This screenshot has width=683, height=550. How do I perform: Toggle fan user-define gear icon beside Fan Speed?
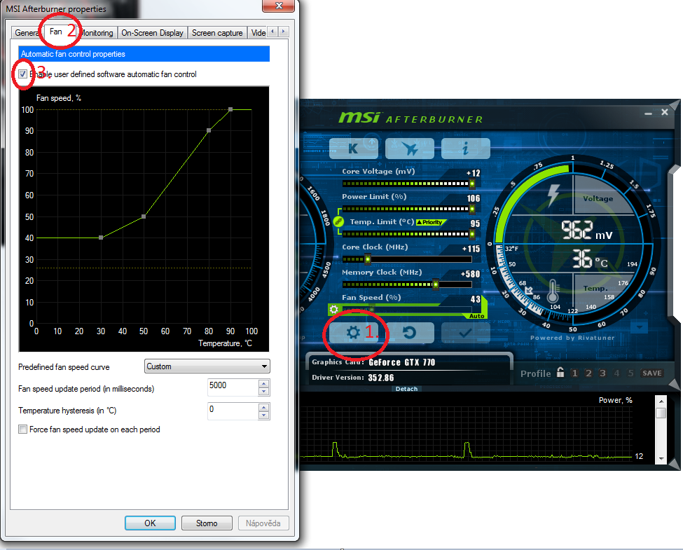(x=333, y=310)
